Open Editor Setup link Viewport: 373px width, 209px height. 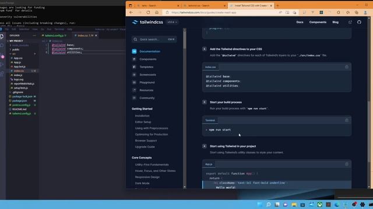tap(143, 122)
